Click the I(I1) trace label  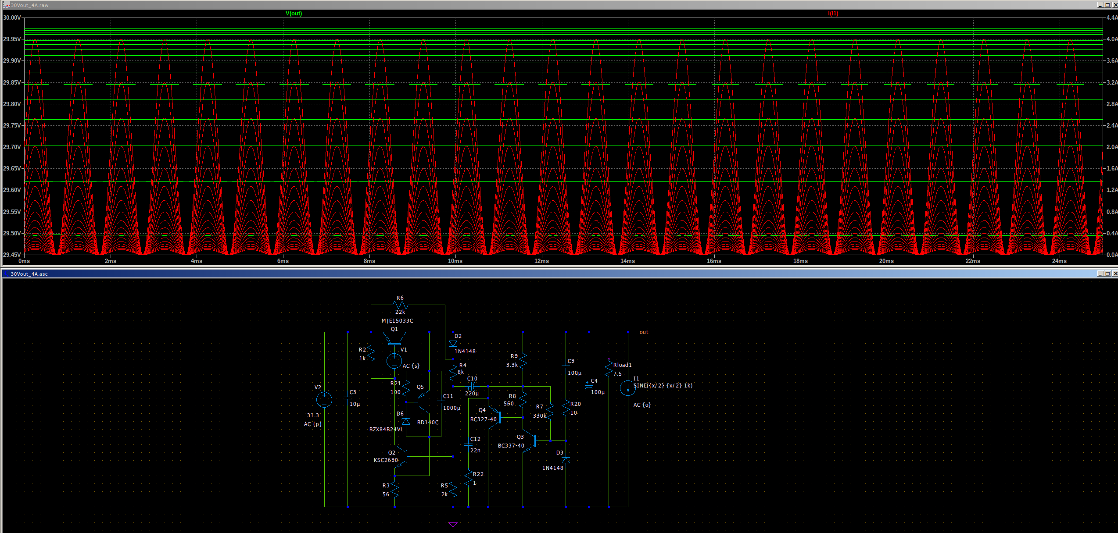[x=833, y=14]
